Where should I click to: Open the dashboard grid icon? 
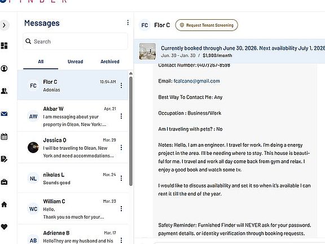coord(4,46)
